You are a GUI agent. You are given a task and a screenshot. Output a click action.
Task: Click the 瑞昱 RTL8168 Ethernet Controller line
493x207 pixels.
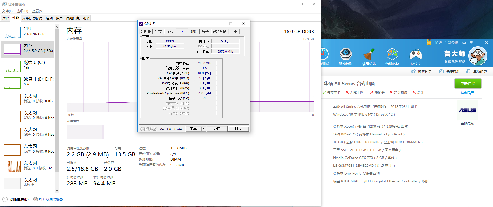[x=381, y=181]
